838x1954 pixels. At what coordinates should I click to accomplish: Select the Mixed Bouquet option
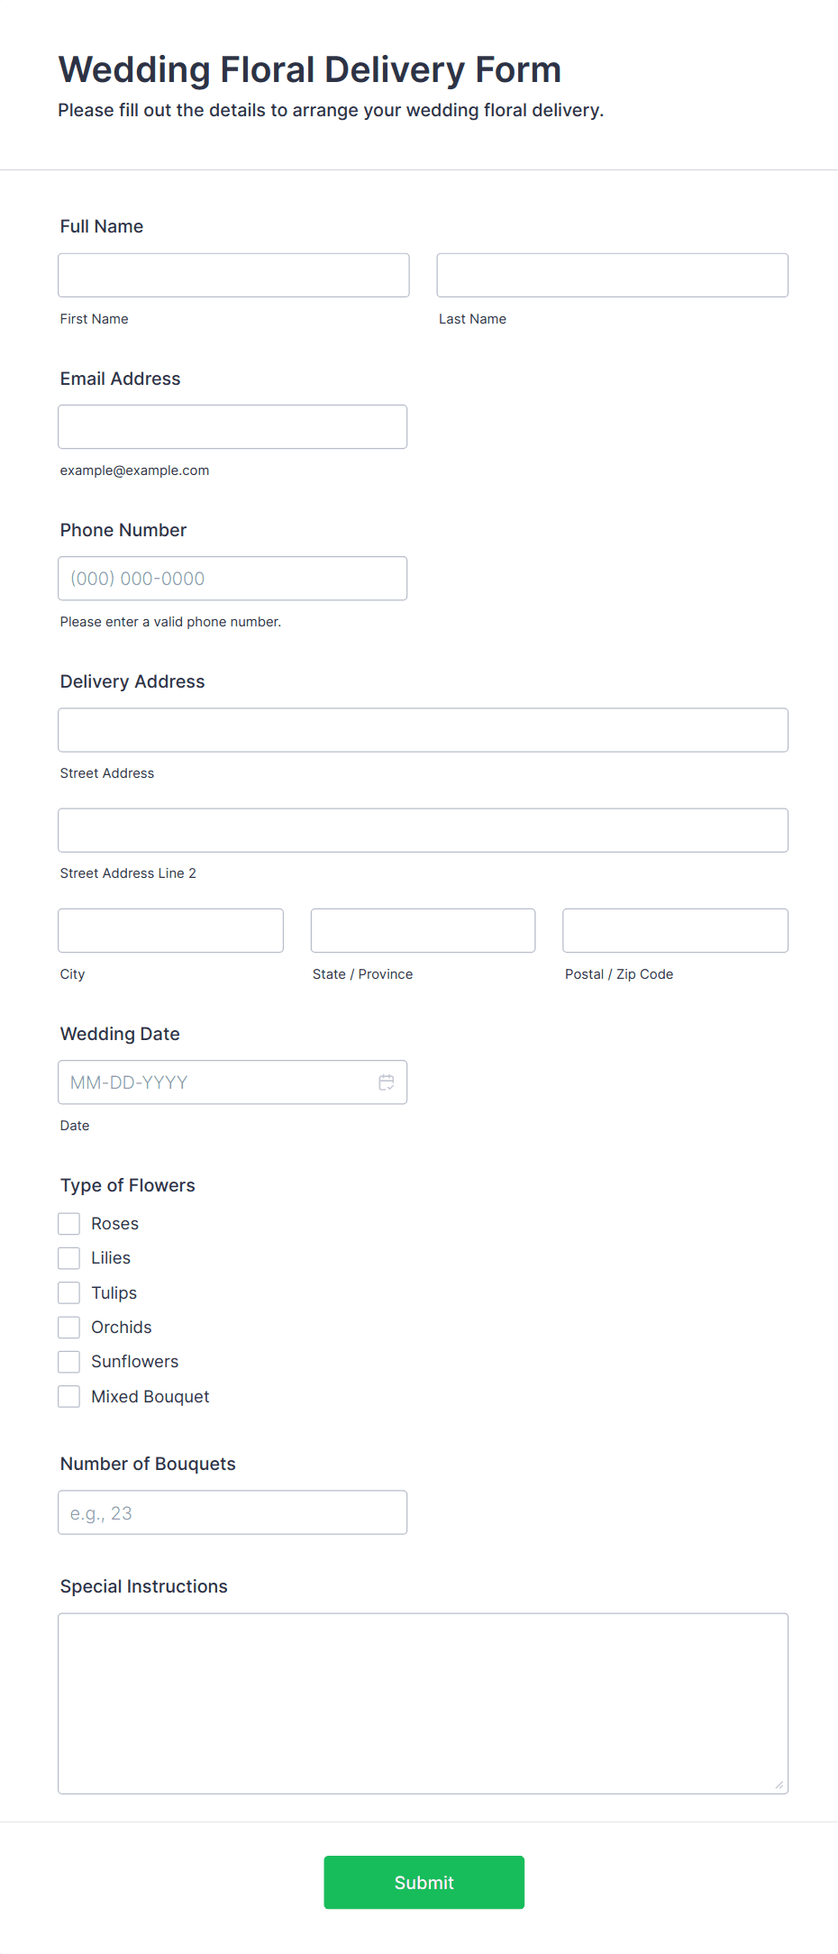click(69, 1396)
